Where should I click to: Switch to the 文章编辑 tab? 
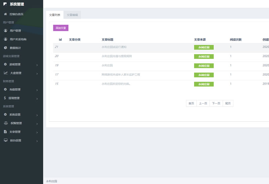click(72, 15)
